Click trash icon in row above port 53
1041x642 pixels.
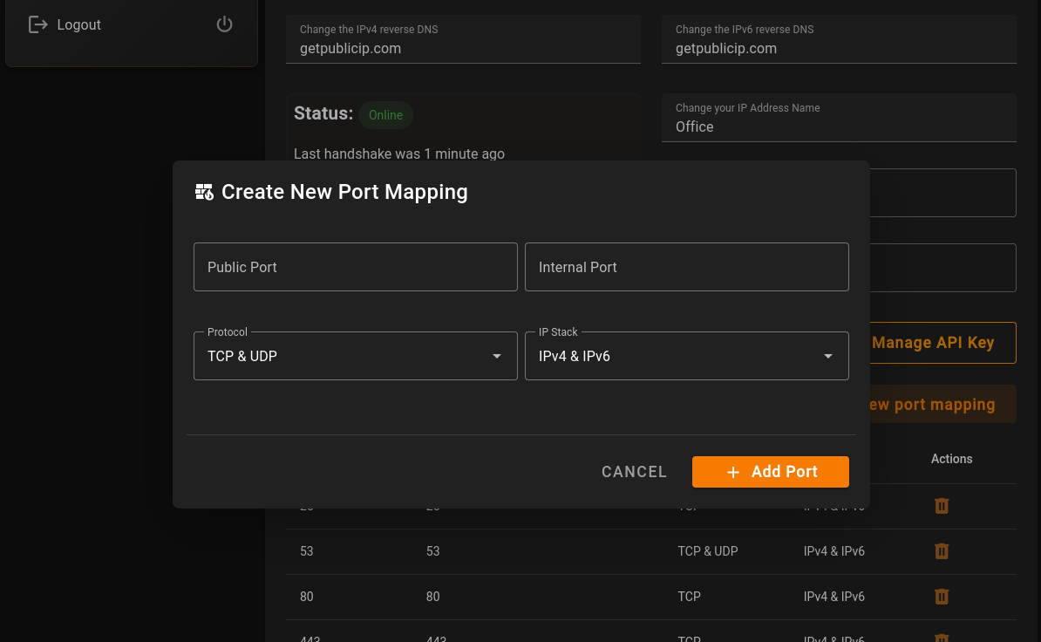(942, 506)
